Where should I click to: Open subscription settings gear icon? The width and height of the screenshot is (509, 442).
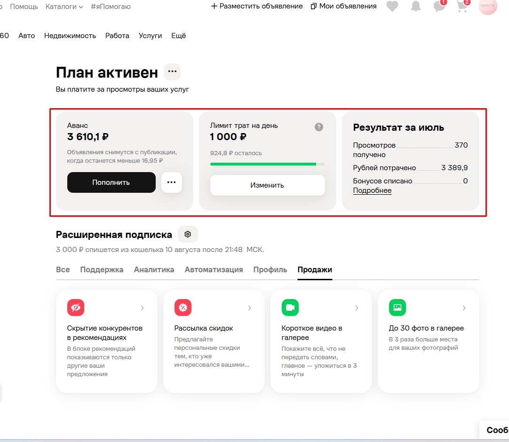click(x=188, y=234)
